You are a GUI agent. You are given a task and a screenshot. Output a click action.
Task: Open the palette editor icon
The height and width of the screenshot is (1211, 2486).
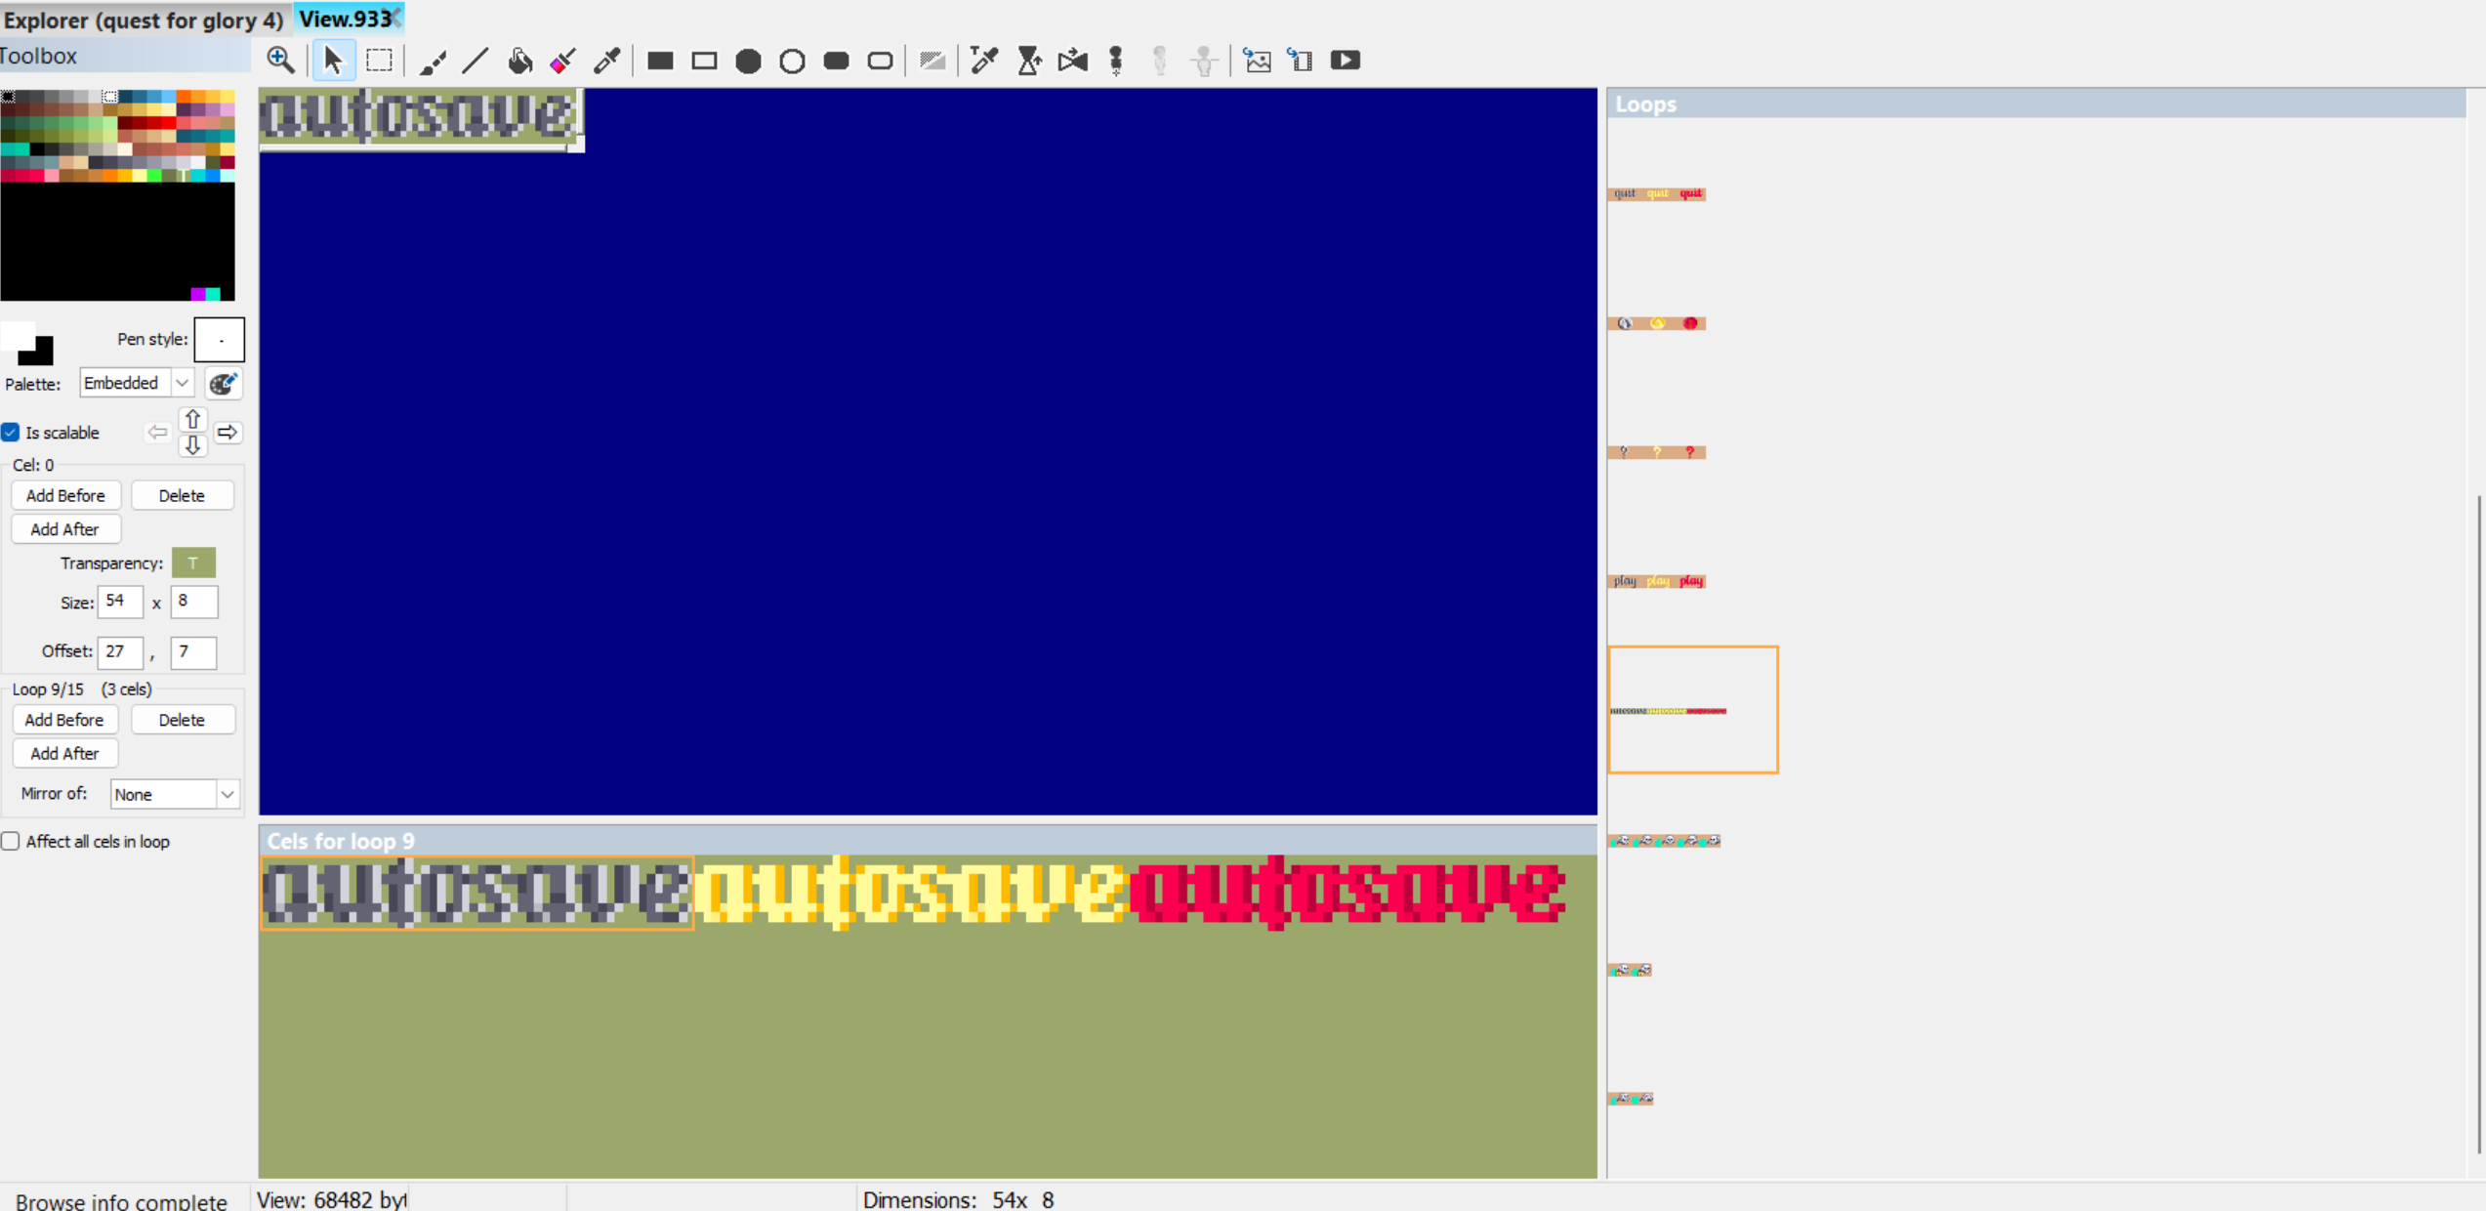tap(224, 384)
